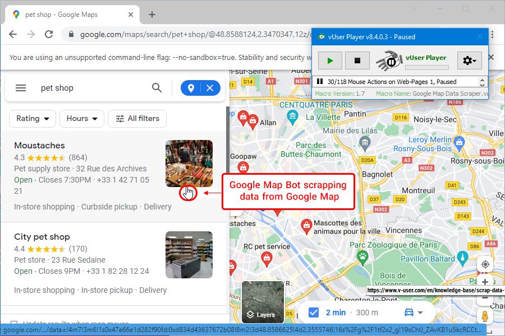Click the Goopaw shop map pin

coord(243,168)
